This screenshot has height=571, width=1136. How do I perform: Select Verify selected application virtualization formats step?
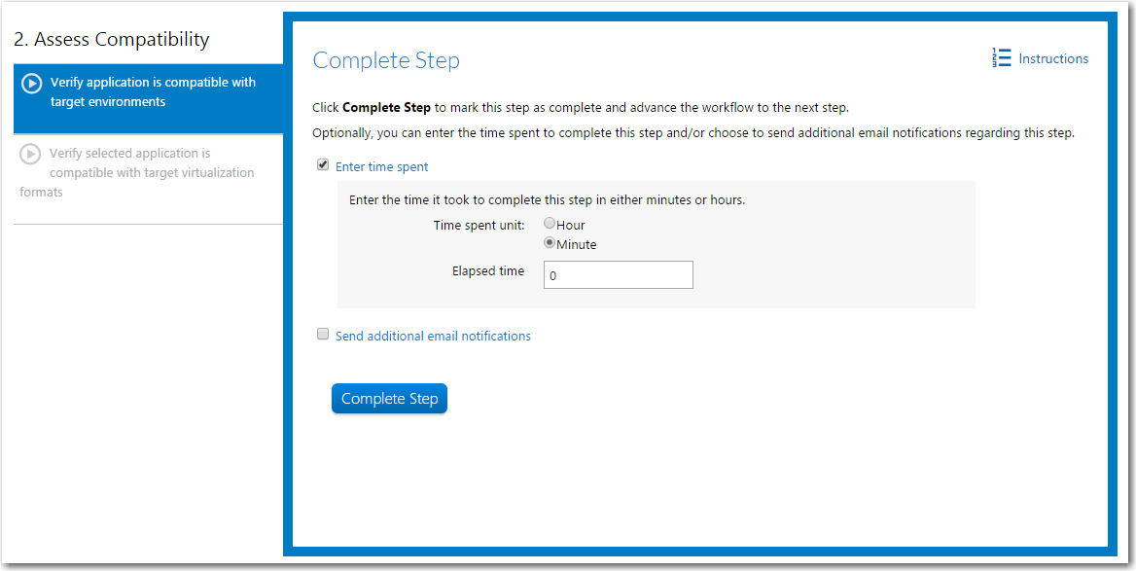pyautogui.click(x=148, y=180)
